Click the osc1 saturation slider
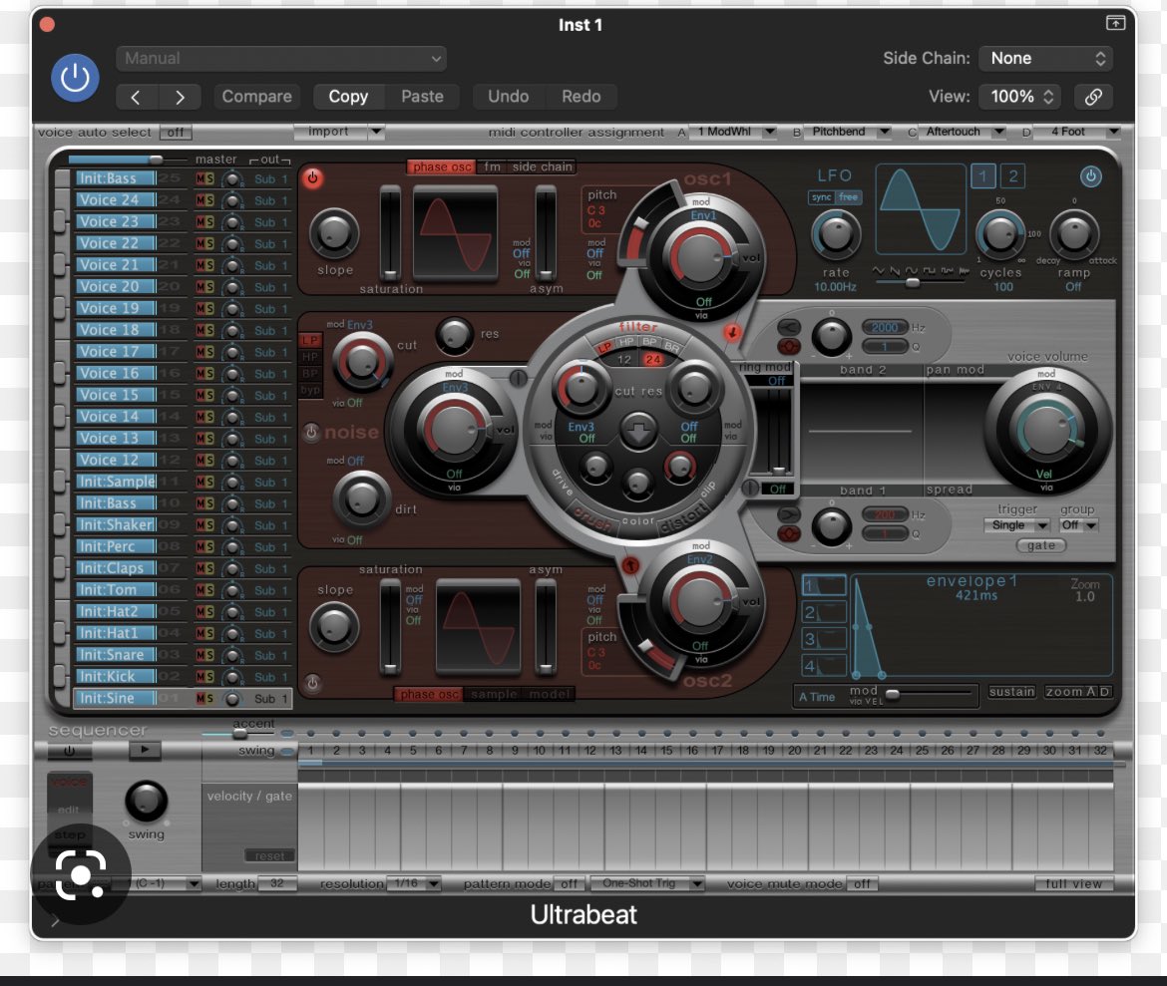 pyautogui.click(x=391, y=232)
